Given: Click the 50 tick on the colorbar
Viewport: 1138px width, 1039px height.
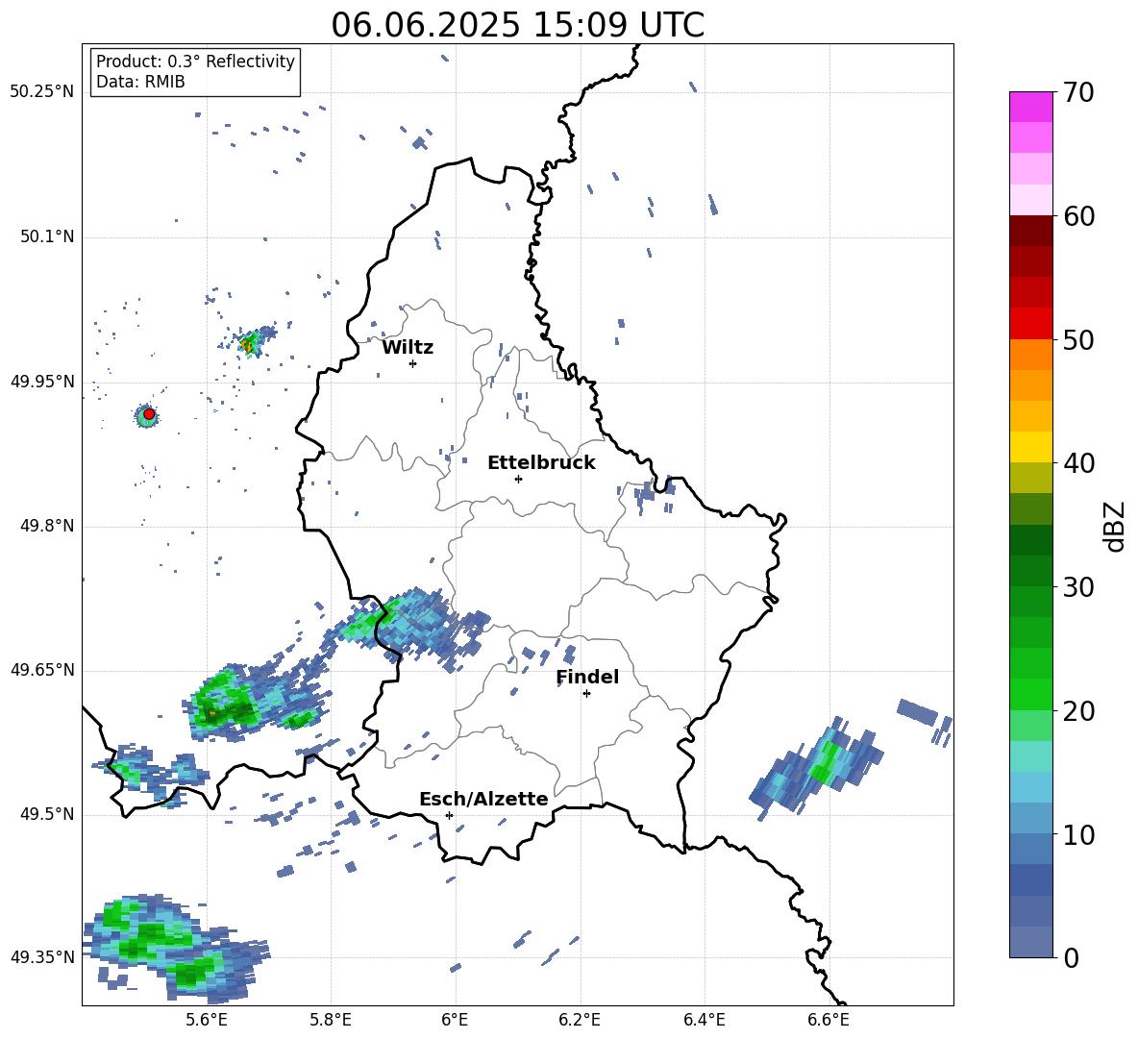Looking at the screenshot, I should 1078,339.
